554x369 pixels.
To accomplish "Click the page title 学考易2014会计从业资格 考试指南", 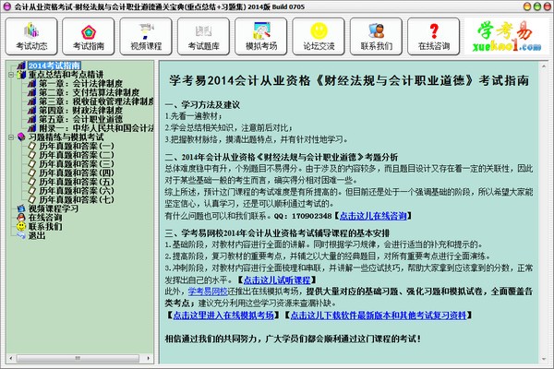I will pyautogui.click(x=349, y=80).
